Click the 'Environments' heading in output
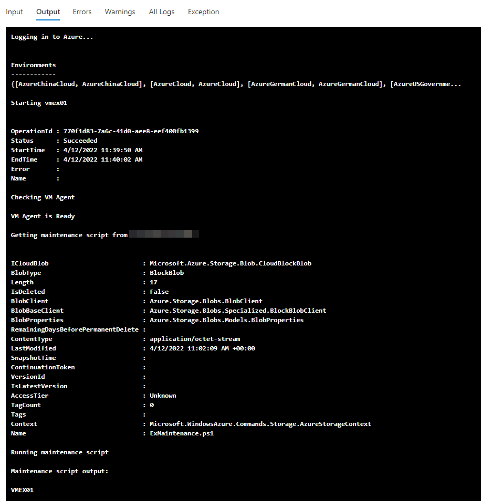The width and height of the screenshot is (481, 501). click(33, 65)
